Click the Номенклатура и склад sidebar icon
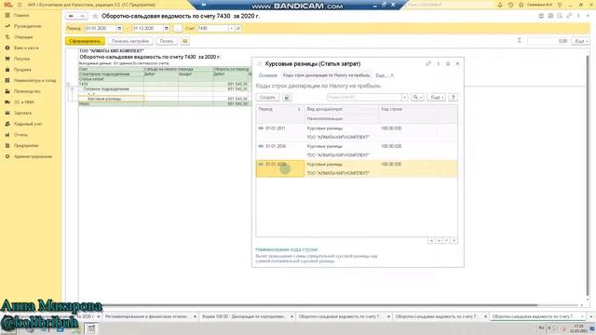Viewport: 596px width, 335px height. click(x=7, y=81)
